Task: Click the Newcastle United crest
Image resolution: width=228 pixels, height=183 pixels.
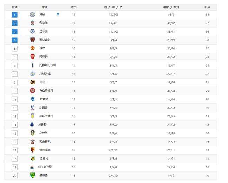Action: click(32, 167)
